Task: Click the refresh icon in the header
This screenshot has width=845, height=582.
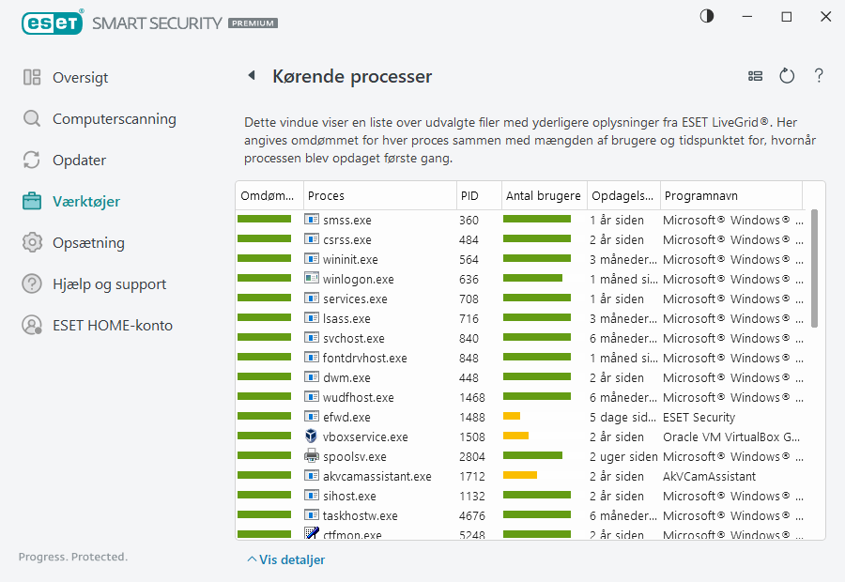Action: [x=787, y=76]
